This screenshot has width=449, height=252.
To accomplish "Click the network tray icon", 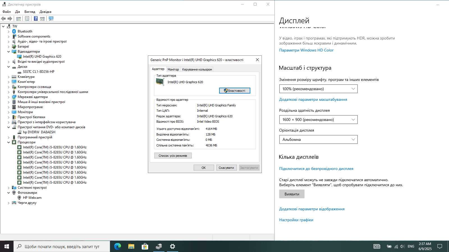I will 396,246.
